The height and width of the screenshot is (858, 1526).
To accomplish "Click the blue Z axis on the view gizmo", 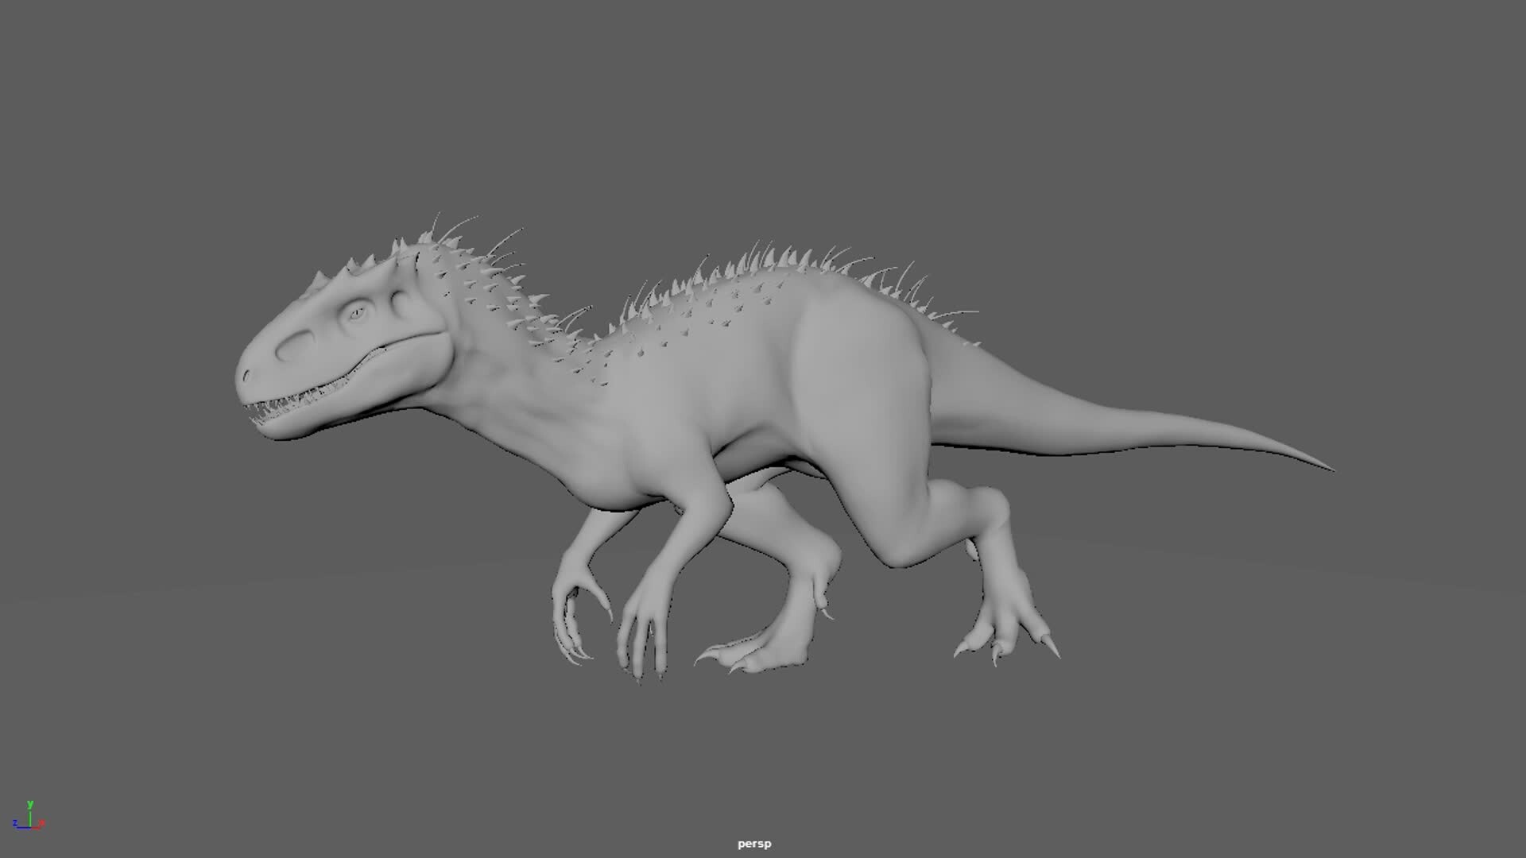I will 21,828.
